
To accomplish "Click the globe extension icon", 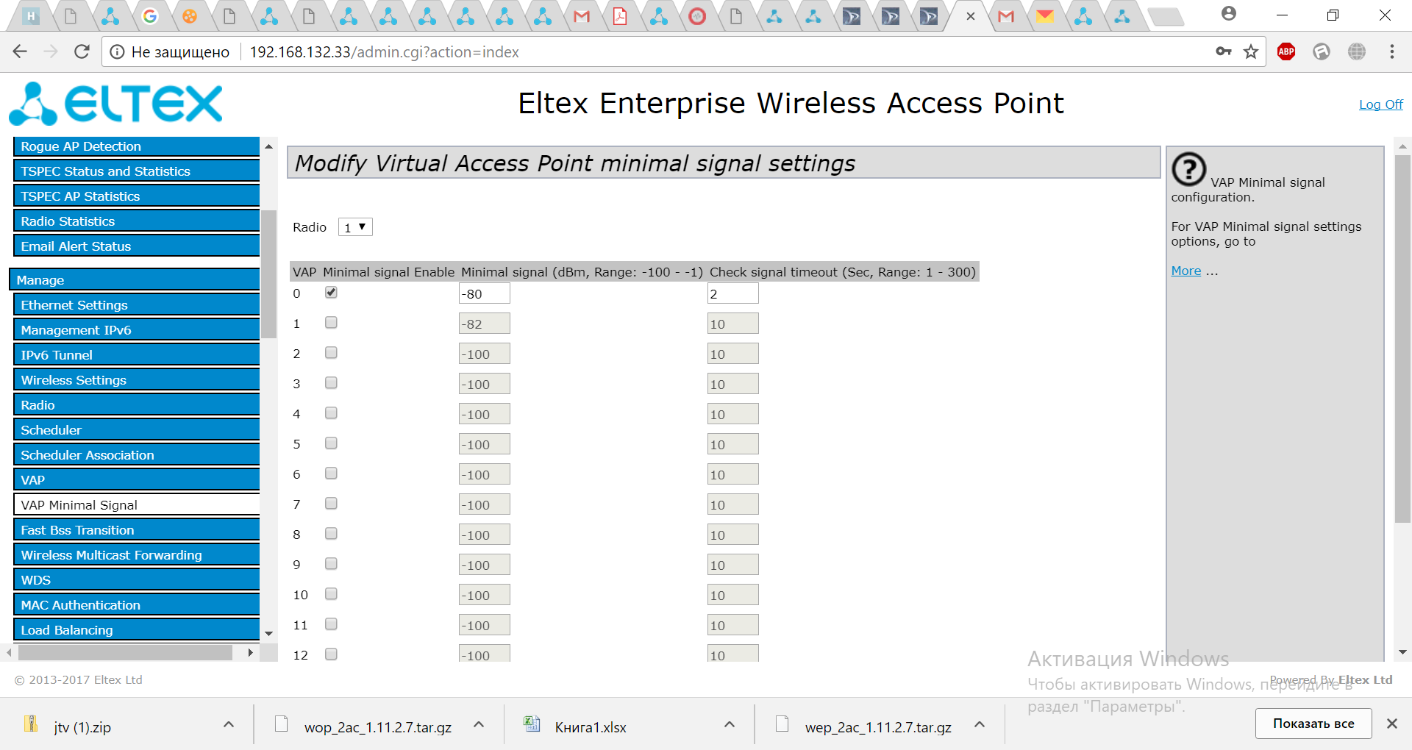I will [1357, 51].
